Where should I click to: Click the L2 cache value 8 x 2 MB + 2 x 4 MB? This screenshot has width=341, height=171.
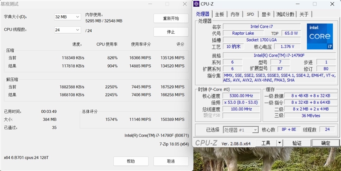[311, 109]
